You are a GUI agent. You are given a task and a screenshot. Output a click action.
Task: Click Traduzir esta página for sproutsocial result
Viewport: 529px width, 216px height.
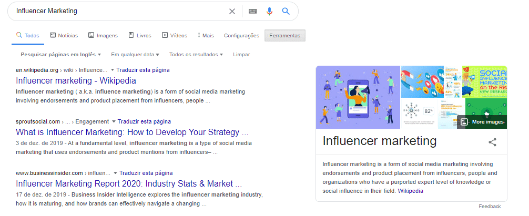[144, 121]
